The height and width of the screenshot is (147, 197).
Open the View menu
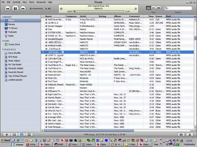click(24, 2)
